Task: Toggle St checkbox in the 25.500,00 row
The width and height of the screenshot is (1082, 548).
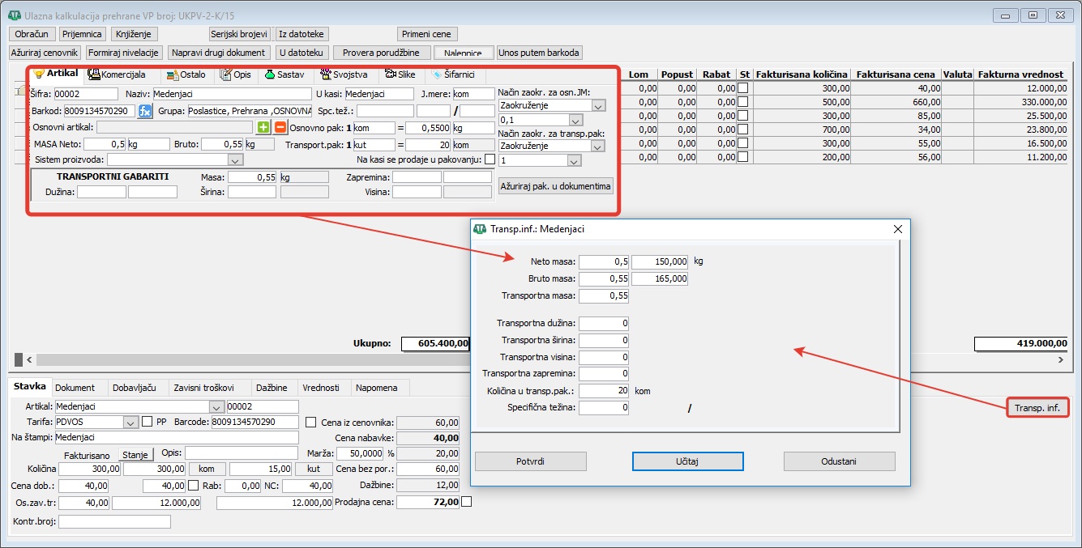Action: [x=743, y=116]
